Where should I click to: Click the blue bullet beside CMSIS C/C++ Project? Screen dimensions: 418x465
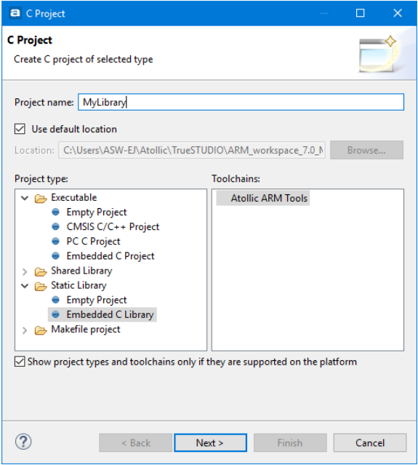pyautogui.click(x=55, y=227)
